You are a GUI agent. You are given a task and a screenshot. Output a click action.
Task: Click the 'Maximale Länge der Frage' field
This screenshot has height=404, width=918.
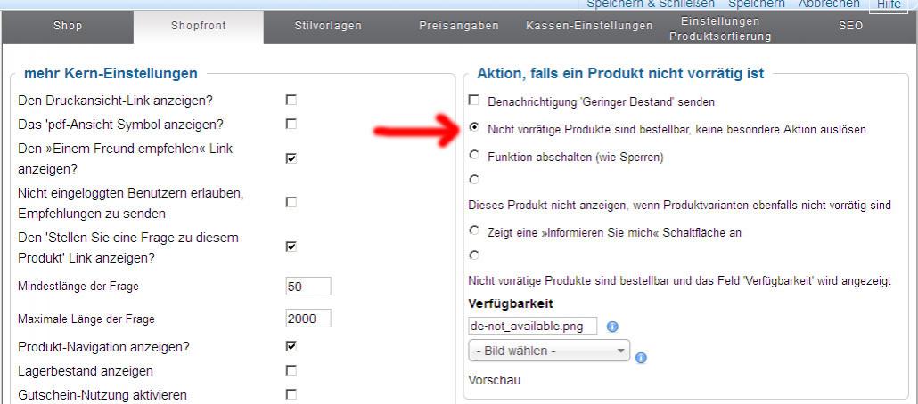click(x=307, y=319)
